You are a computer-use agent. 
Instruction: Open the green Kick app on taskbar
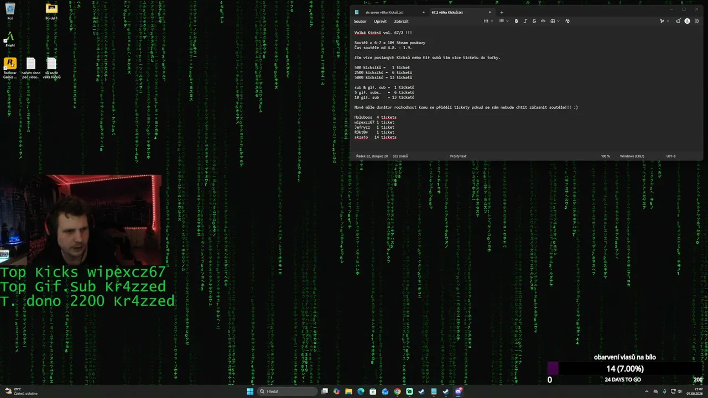(409, 391)
